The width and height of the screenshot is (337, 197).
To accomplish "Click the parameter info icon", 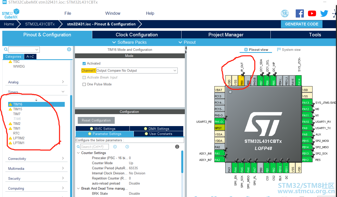I will (x=177, y=147).
